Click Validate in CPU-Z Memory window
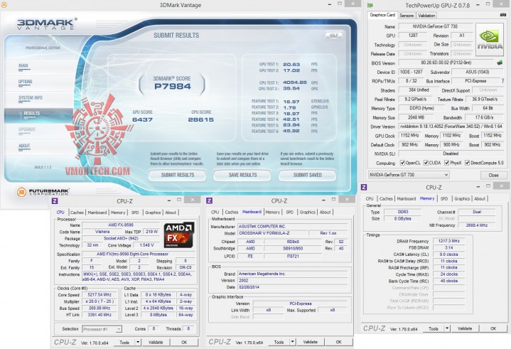Viewport: 511px width, 349px height. coord(465,328)
